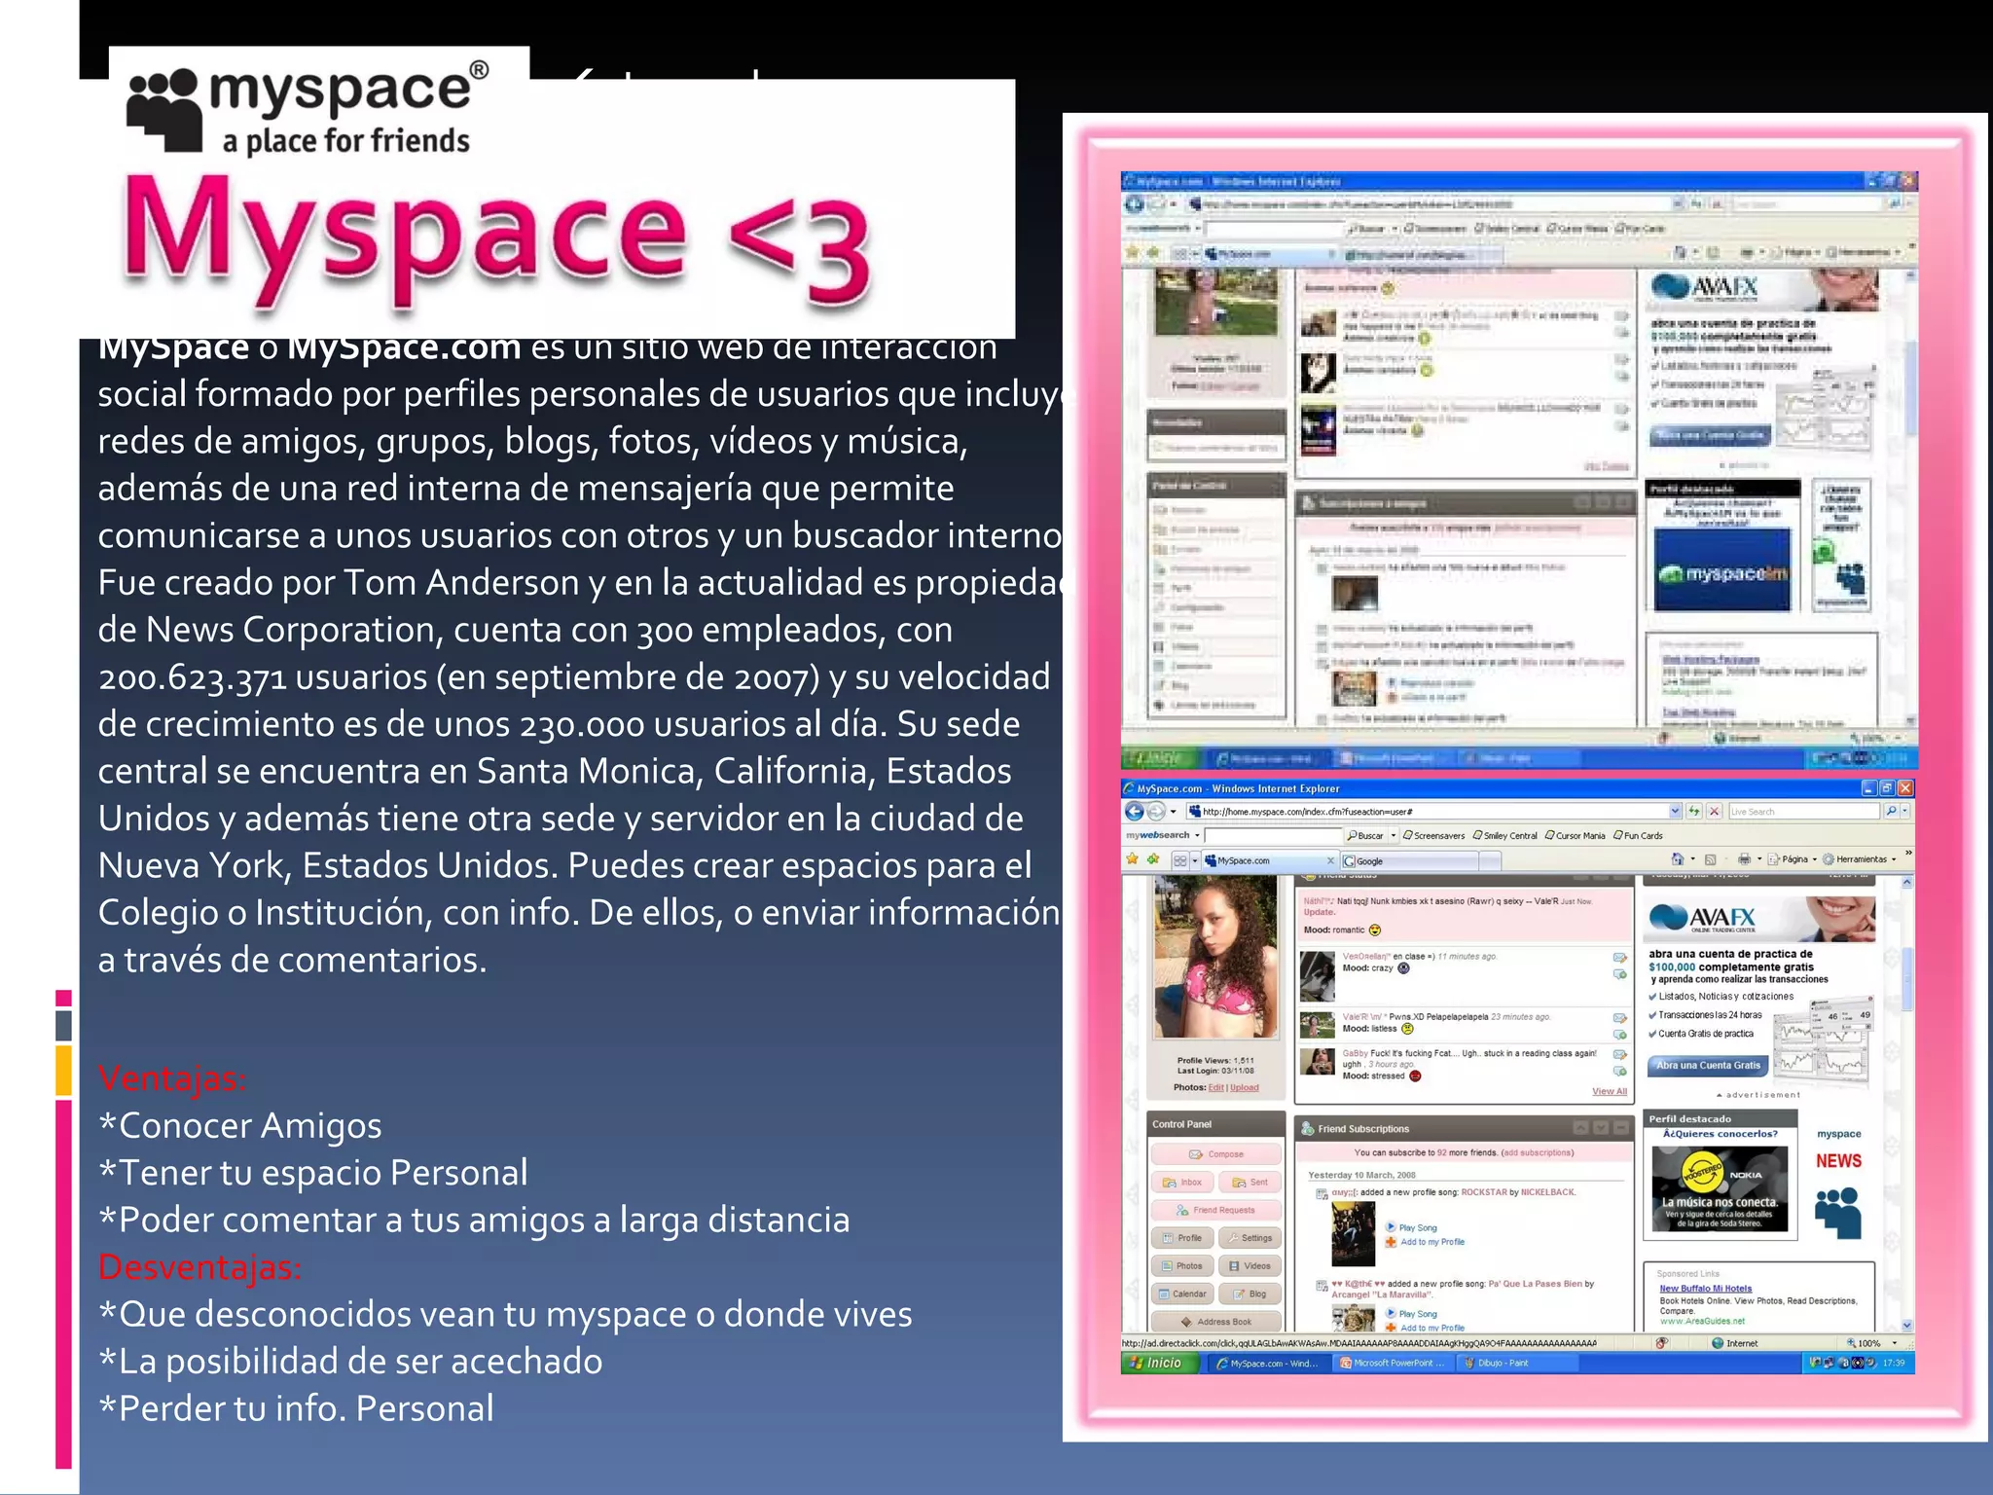Click the View All link under Friend Status
Viewport: 1993px width, 1495px height.
pos(1609,1091)
